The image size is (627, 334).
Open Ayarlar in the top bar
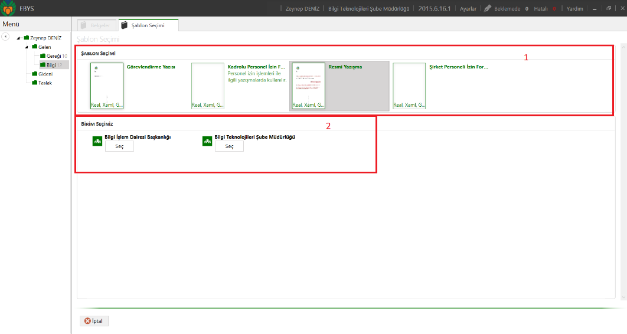tap(468, 8)
